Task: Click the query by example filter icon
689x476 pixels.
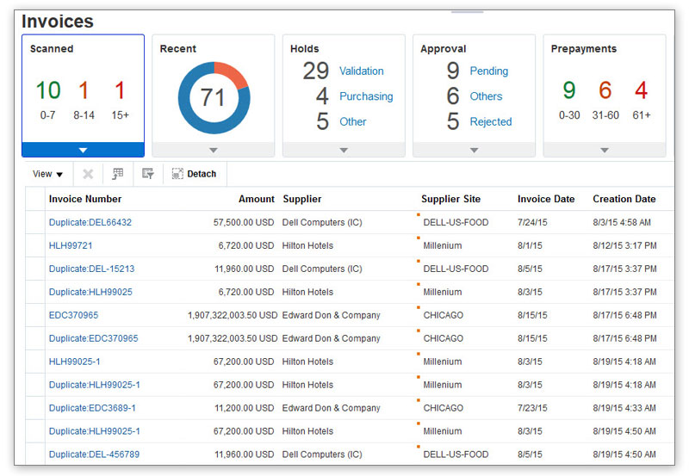Action: coord(148,174)
